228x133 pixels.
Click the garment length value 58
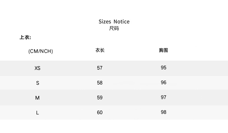(x=100, y=83)
